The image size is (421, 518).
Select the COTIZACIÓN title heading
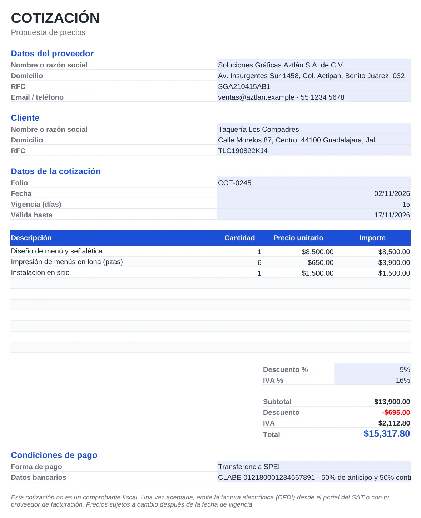[x=55, y=18]
